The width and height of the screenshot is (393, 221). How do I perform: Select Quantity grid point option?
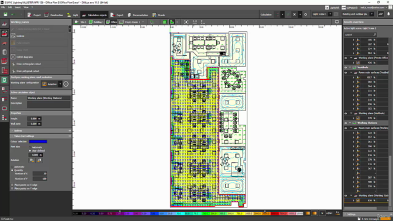tap(12, 171)
